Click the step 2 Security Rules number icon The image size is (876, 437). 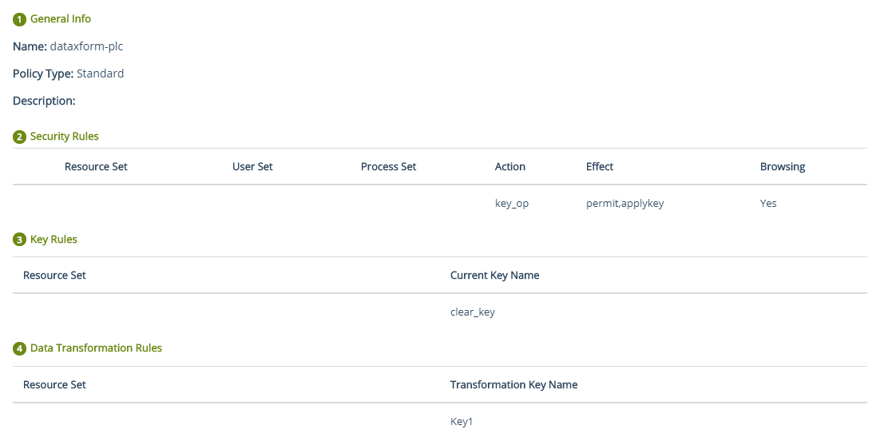click(19, 137)
